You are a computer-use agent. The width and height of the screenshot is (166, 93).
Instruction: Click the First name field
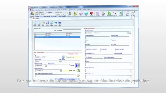[x=69, y=61]
